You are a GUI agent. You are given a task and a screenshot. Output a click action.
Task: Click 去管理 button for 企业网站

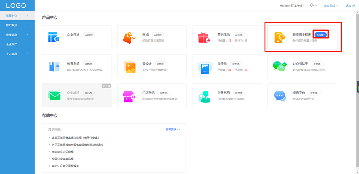[x=89, y=35]
